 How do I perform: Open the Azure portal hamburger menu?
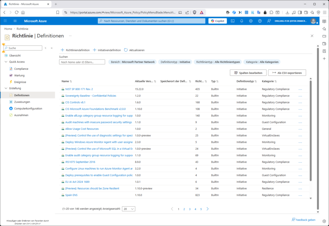click(x=15, y=21)
